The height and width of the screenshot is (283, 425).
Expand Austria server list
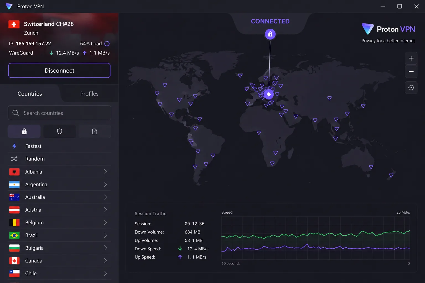(105, 210)
